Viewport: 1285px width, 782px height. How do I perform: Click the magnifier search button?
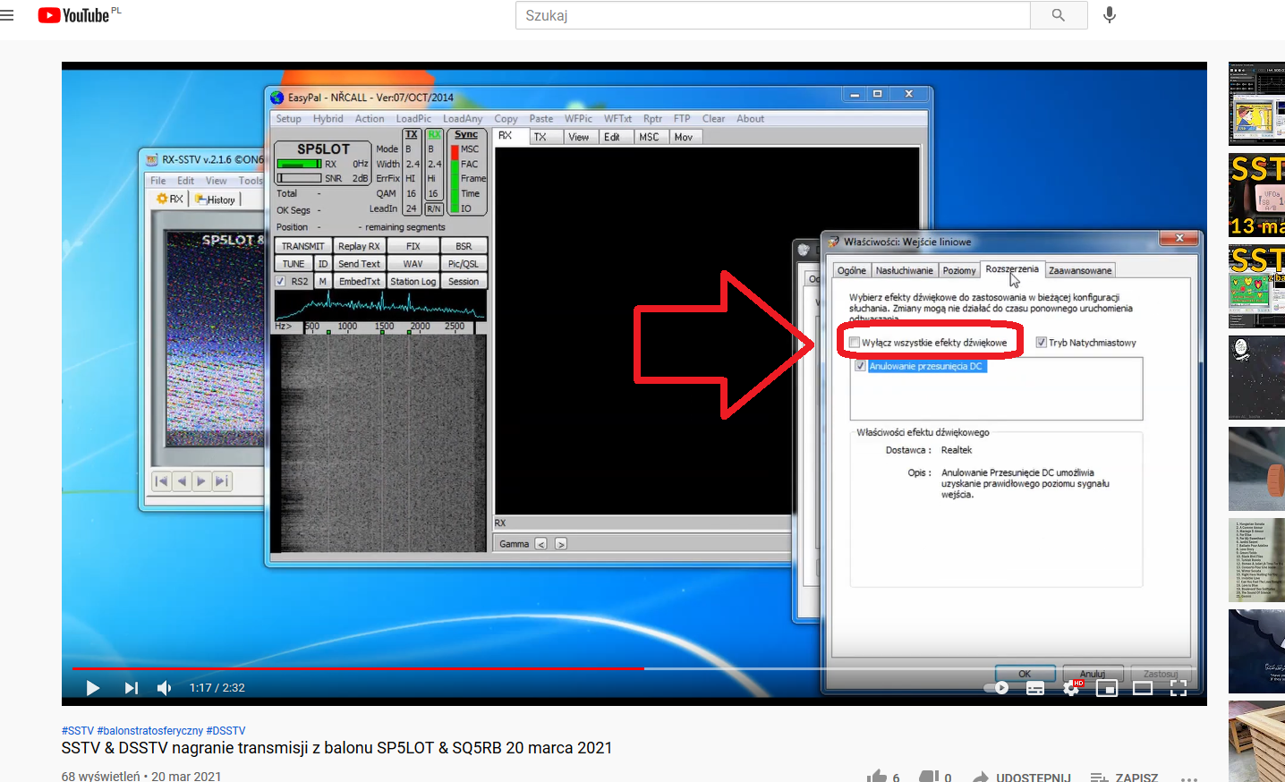[x=1059, y=15]
